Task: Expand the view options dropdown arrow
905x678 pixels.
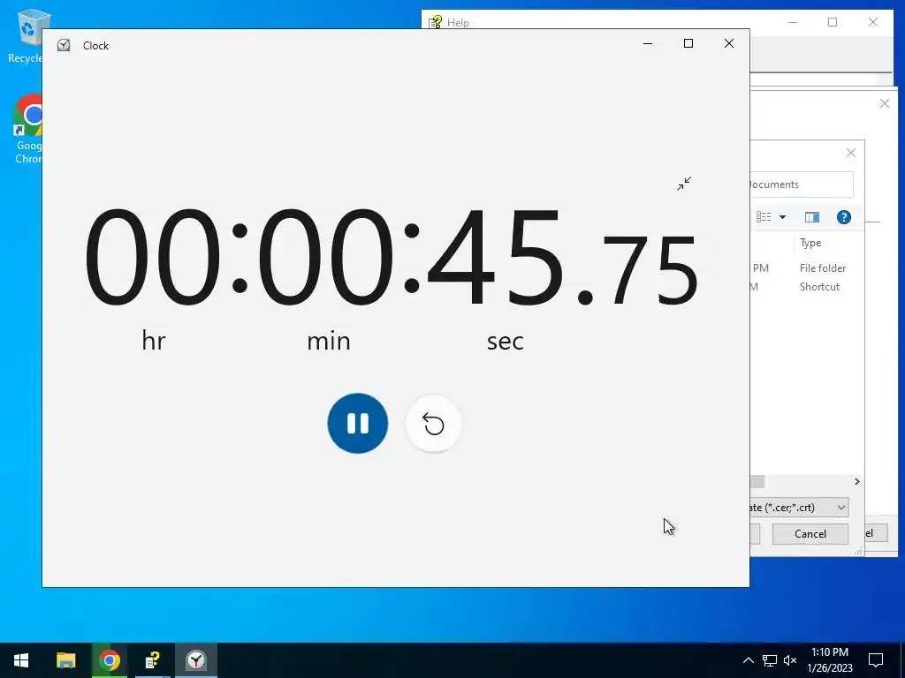Action: pyautogui.click(x=783, y=217)
